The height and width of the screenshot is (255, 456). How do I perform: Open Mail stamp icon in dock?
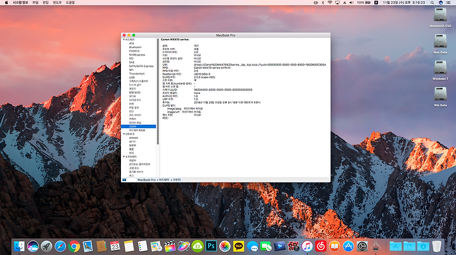(x=87, y=246)
